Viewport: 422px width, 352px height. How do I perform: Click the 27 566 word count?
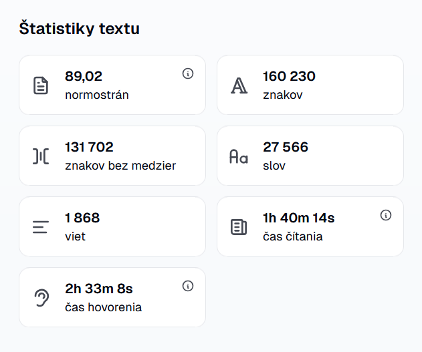click(286, 148)
